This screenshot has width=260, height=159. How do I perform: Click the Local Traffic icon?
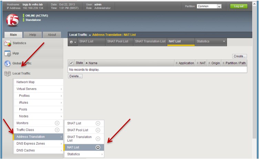(x=7, y=73)
